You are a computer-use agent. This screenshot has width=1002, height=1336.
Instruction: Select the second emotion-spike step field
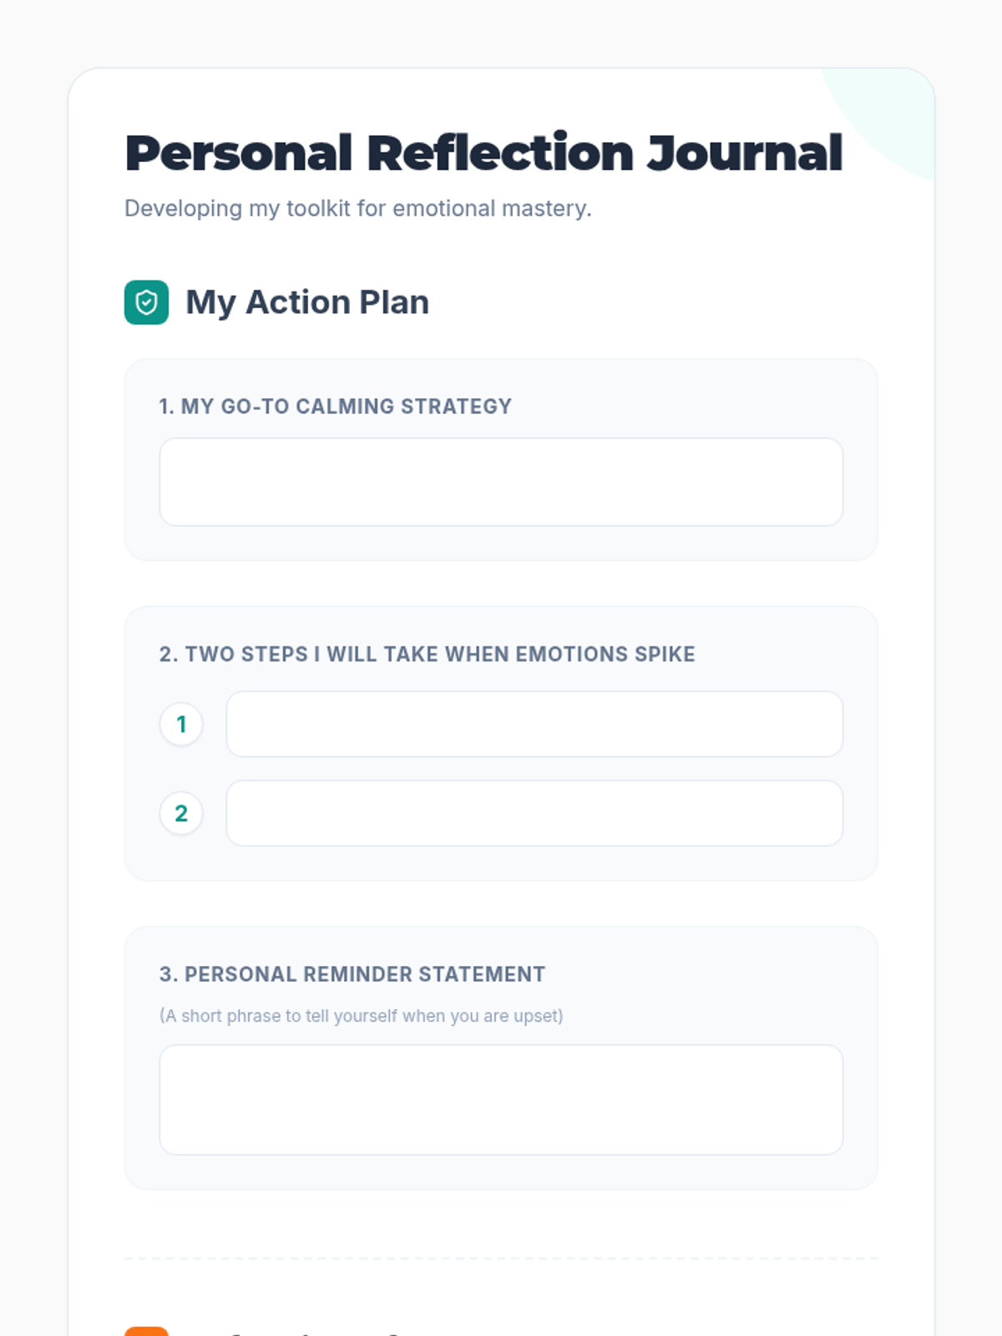(x=534, y=813)
